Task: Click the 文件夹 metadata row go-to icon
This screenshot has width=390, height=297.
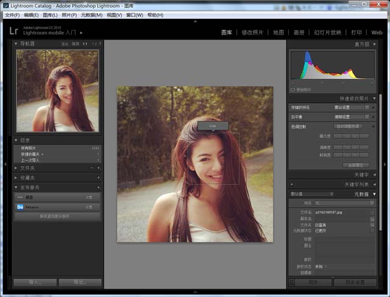Action: pyautogui.click(x=372, y=225)
